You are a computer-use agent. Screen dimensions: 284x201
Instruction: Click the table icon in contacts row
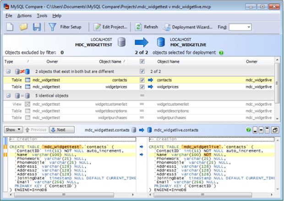(27, 80)
